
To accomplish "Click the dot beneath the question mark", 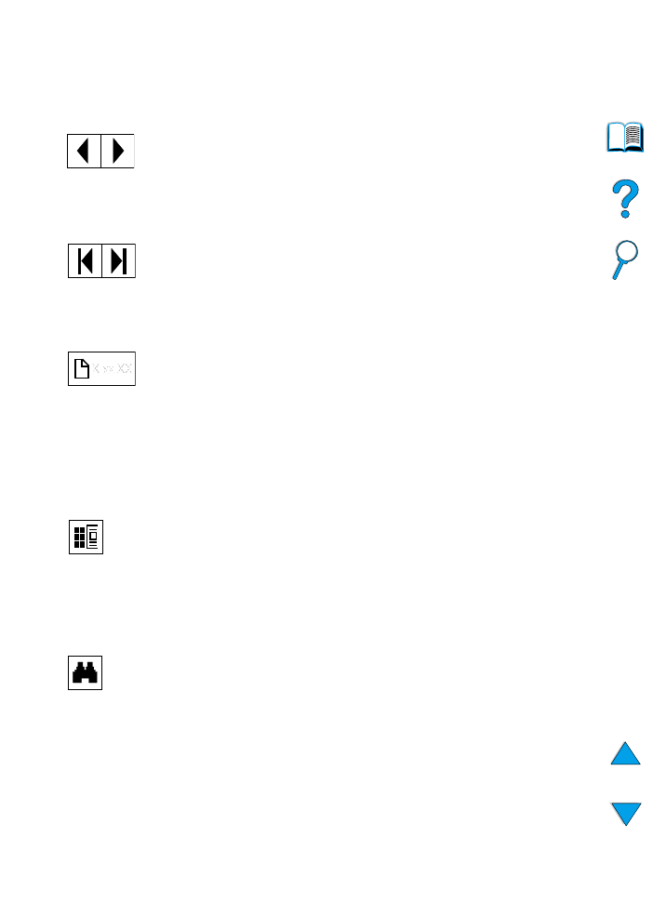I will (625, 215).
